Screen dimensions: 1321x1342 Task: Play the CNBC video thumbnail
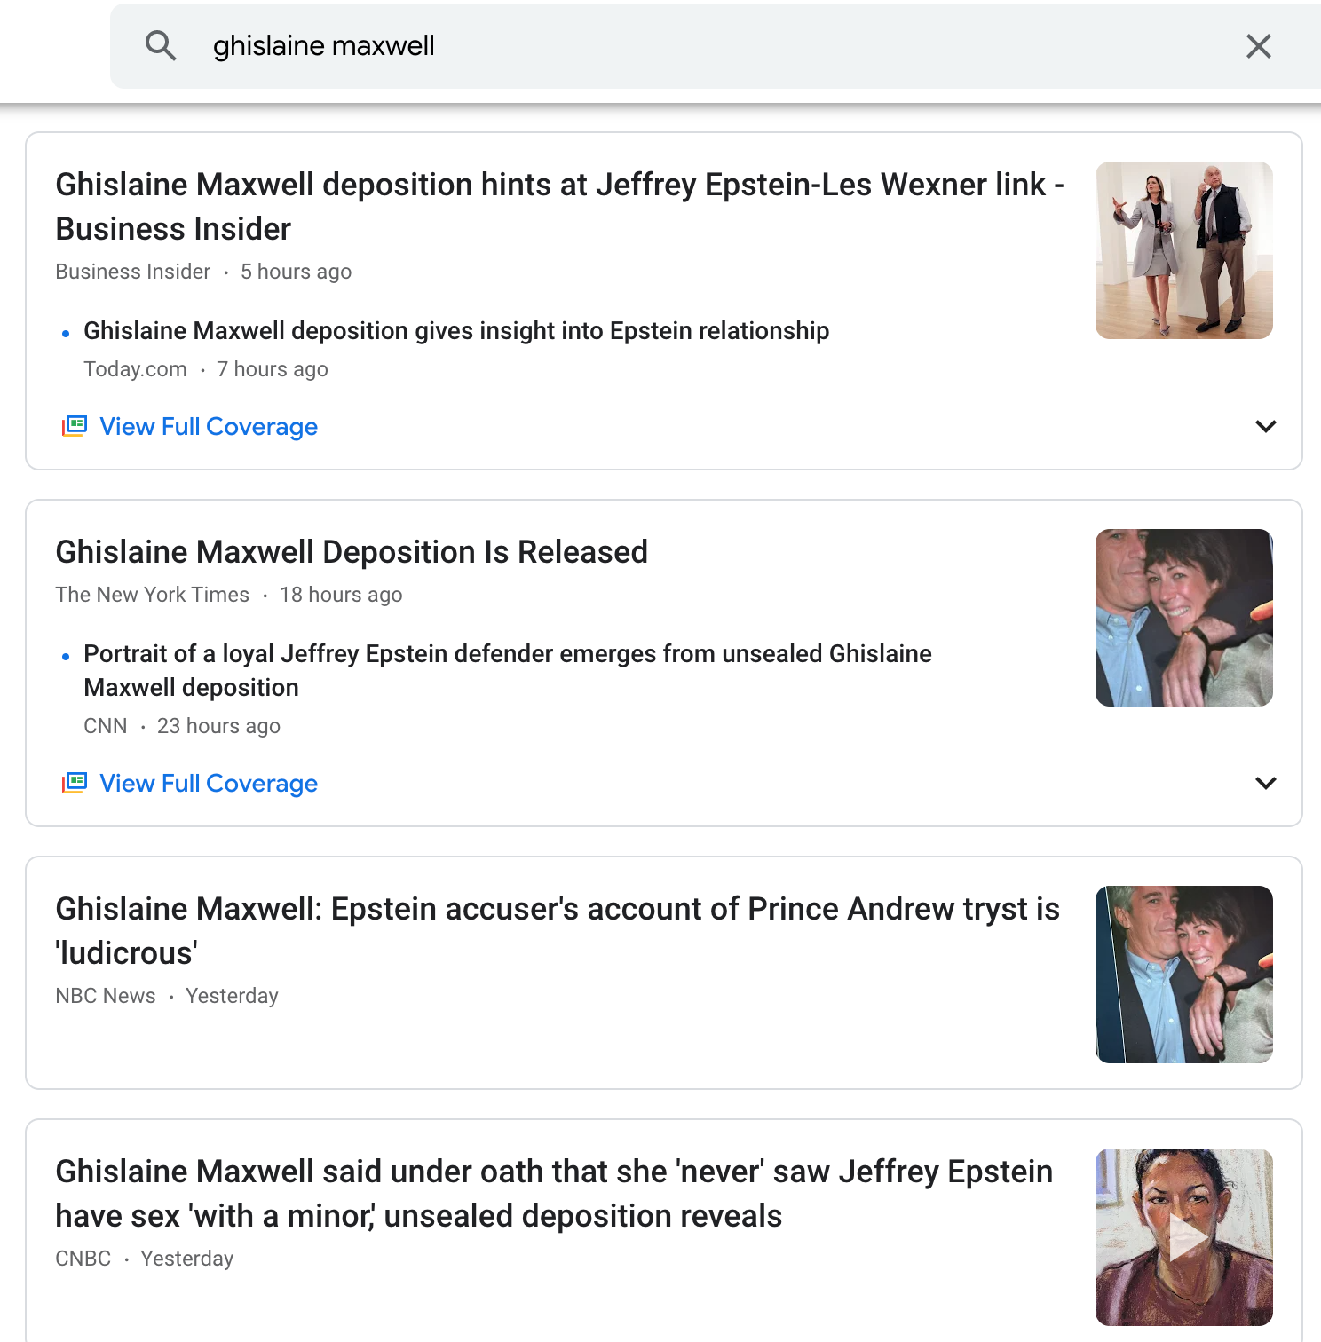pyautogui.click(x=1184, y=1237)
